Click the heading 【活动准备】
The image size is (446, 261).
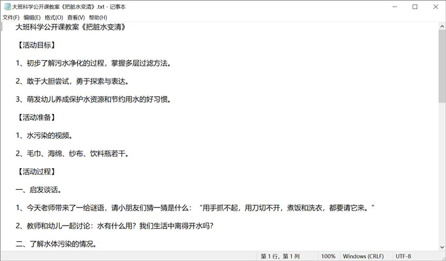tap(37, 118)
